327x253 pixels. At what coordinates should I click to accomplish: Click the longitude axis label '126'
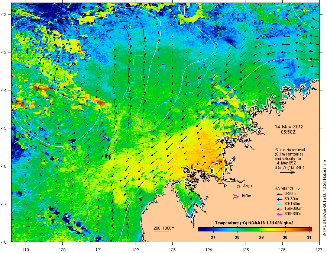[282, 249]
